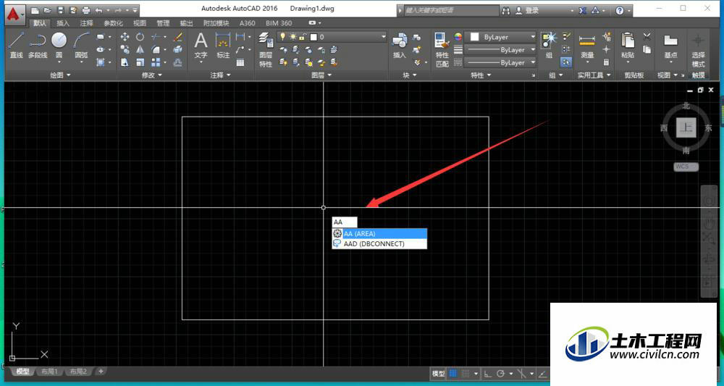Click the Stretch tool in 修改 panel
The height and width of the screenshot is (386, 724).
pos(125,62)
